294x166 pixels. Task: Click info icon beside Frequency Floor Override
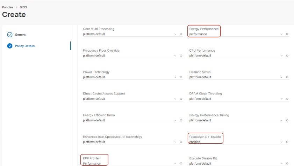(181, 56)
